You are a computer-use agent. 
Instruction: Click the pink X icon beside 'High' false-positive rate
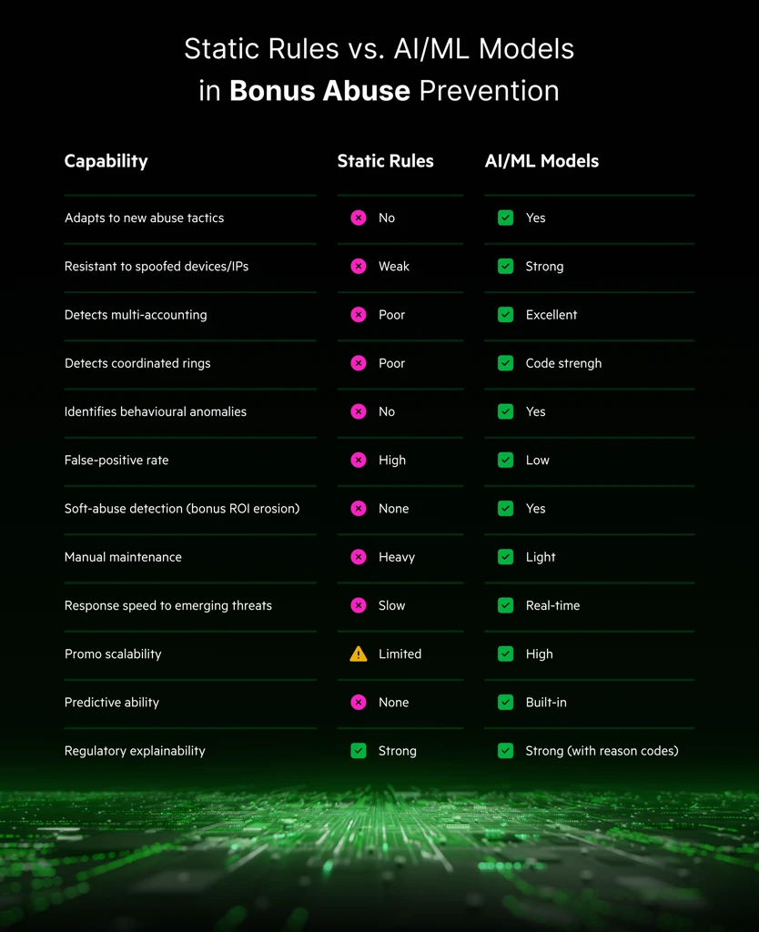[x=359, y=461]
